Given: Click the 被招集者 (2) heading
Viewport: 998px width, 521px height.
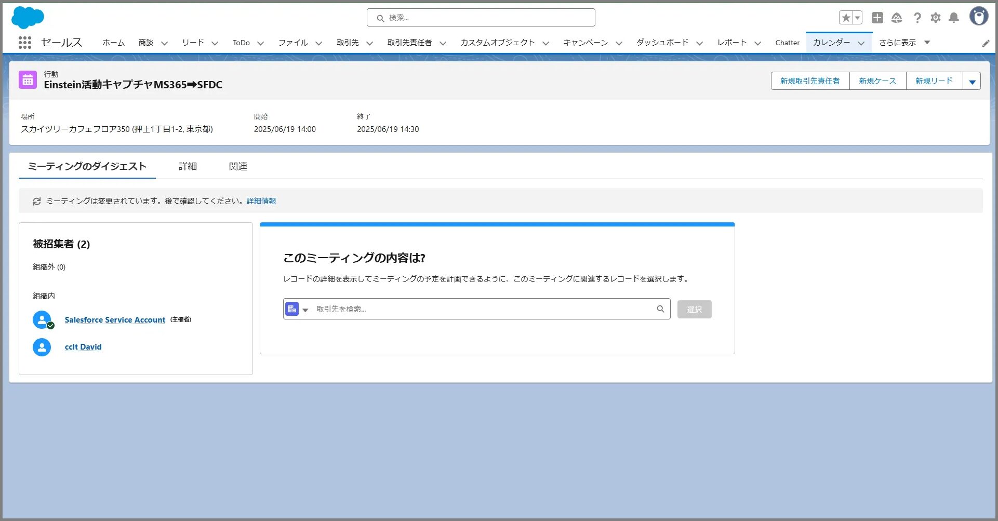Looking at the screenshot, I should tap(61, 244).
